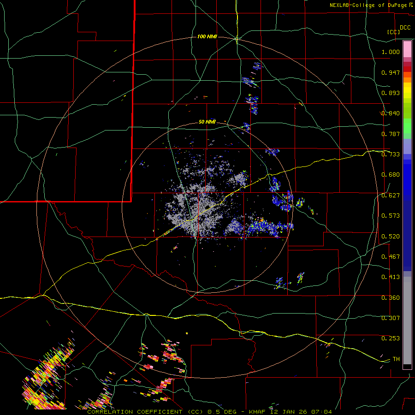Click the 0.467 legend value
This screenshot has height=415, width=415.
point(391,257)
